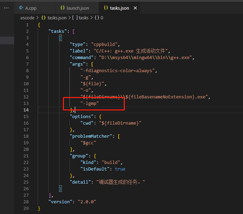Click the braces icon in the tasks.json breadcrumb
The height and width of the screenshot is (214, 243).
tap(44, 18)
